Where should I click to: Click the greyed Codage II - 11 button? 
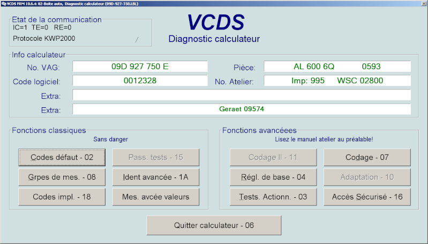(273, 157)
